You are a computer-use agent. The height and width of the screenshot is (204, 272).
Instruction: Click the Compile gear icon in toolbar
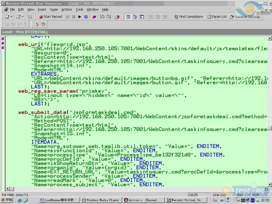tap(86, 17)
